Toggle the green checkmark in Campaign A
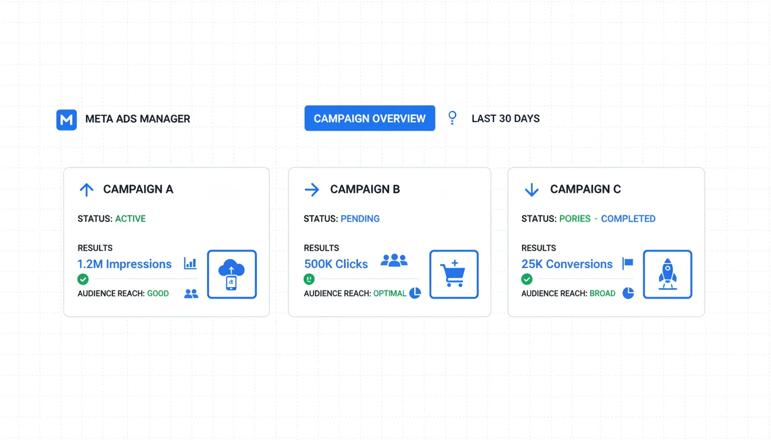This screenshot has height=440, width=771. (83, 280)
